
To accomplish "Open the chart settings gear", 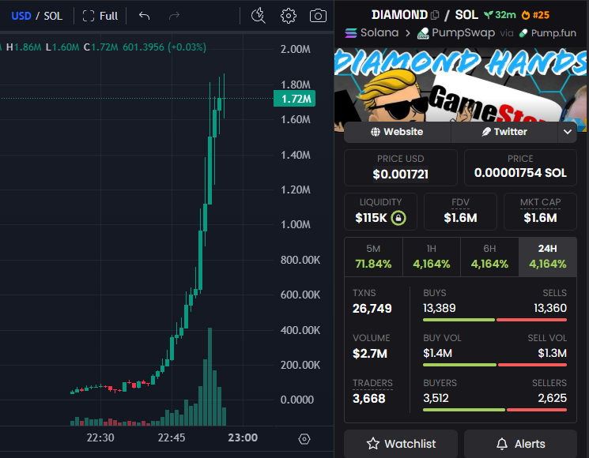I will (x=289, y=16).
